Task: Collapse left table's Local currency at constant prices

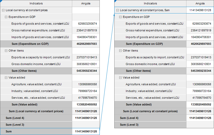Action: (x=3, y=10)
